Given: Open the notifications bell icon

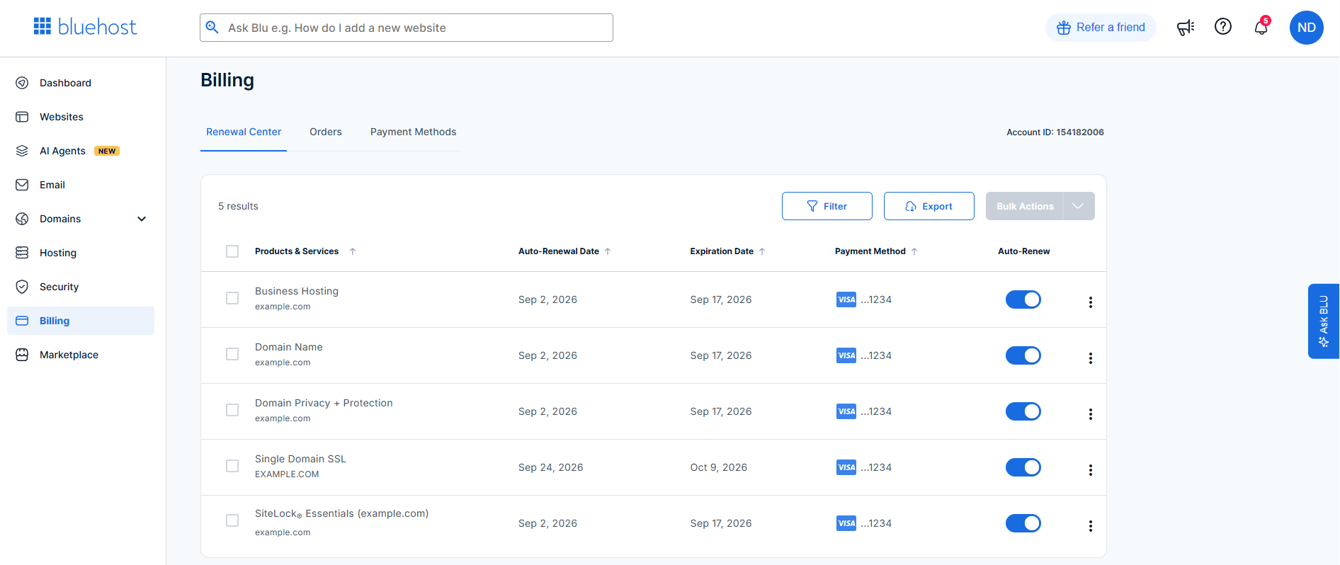Looking at the screenshot, I should 1261,28.
